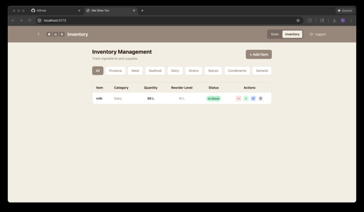
Task: Open the browser extensions puzzle icon
Action: pos(310,20)
